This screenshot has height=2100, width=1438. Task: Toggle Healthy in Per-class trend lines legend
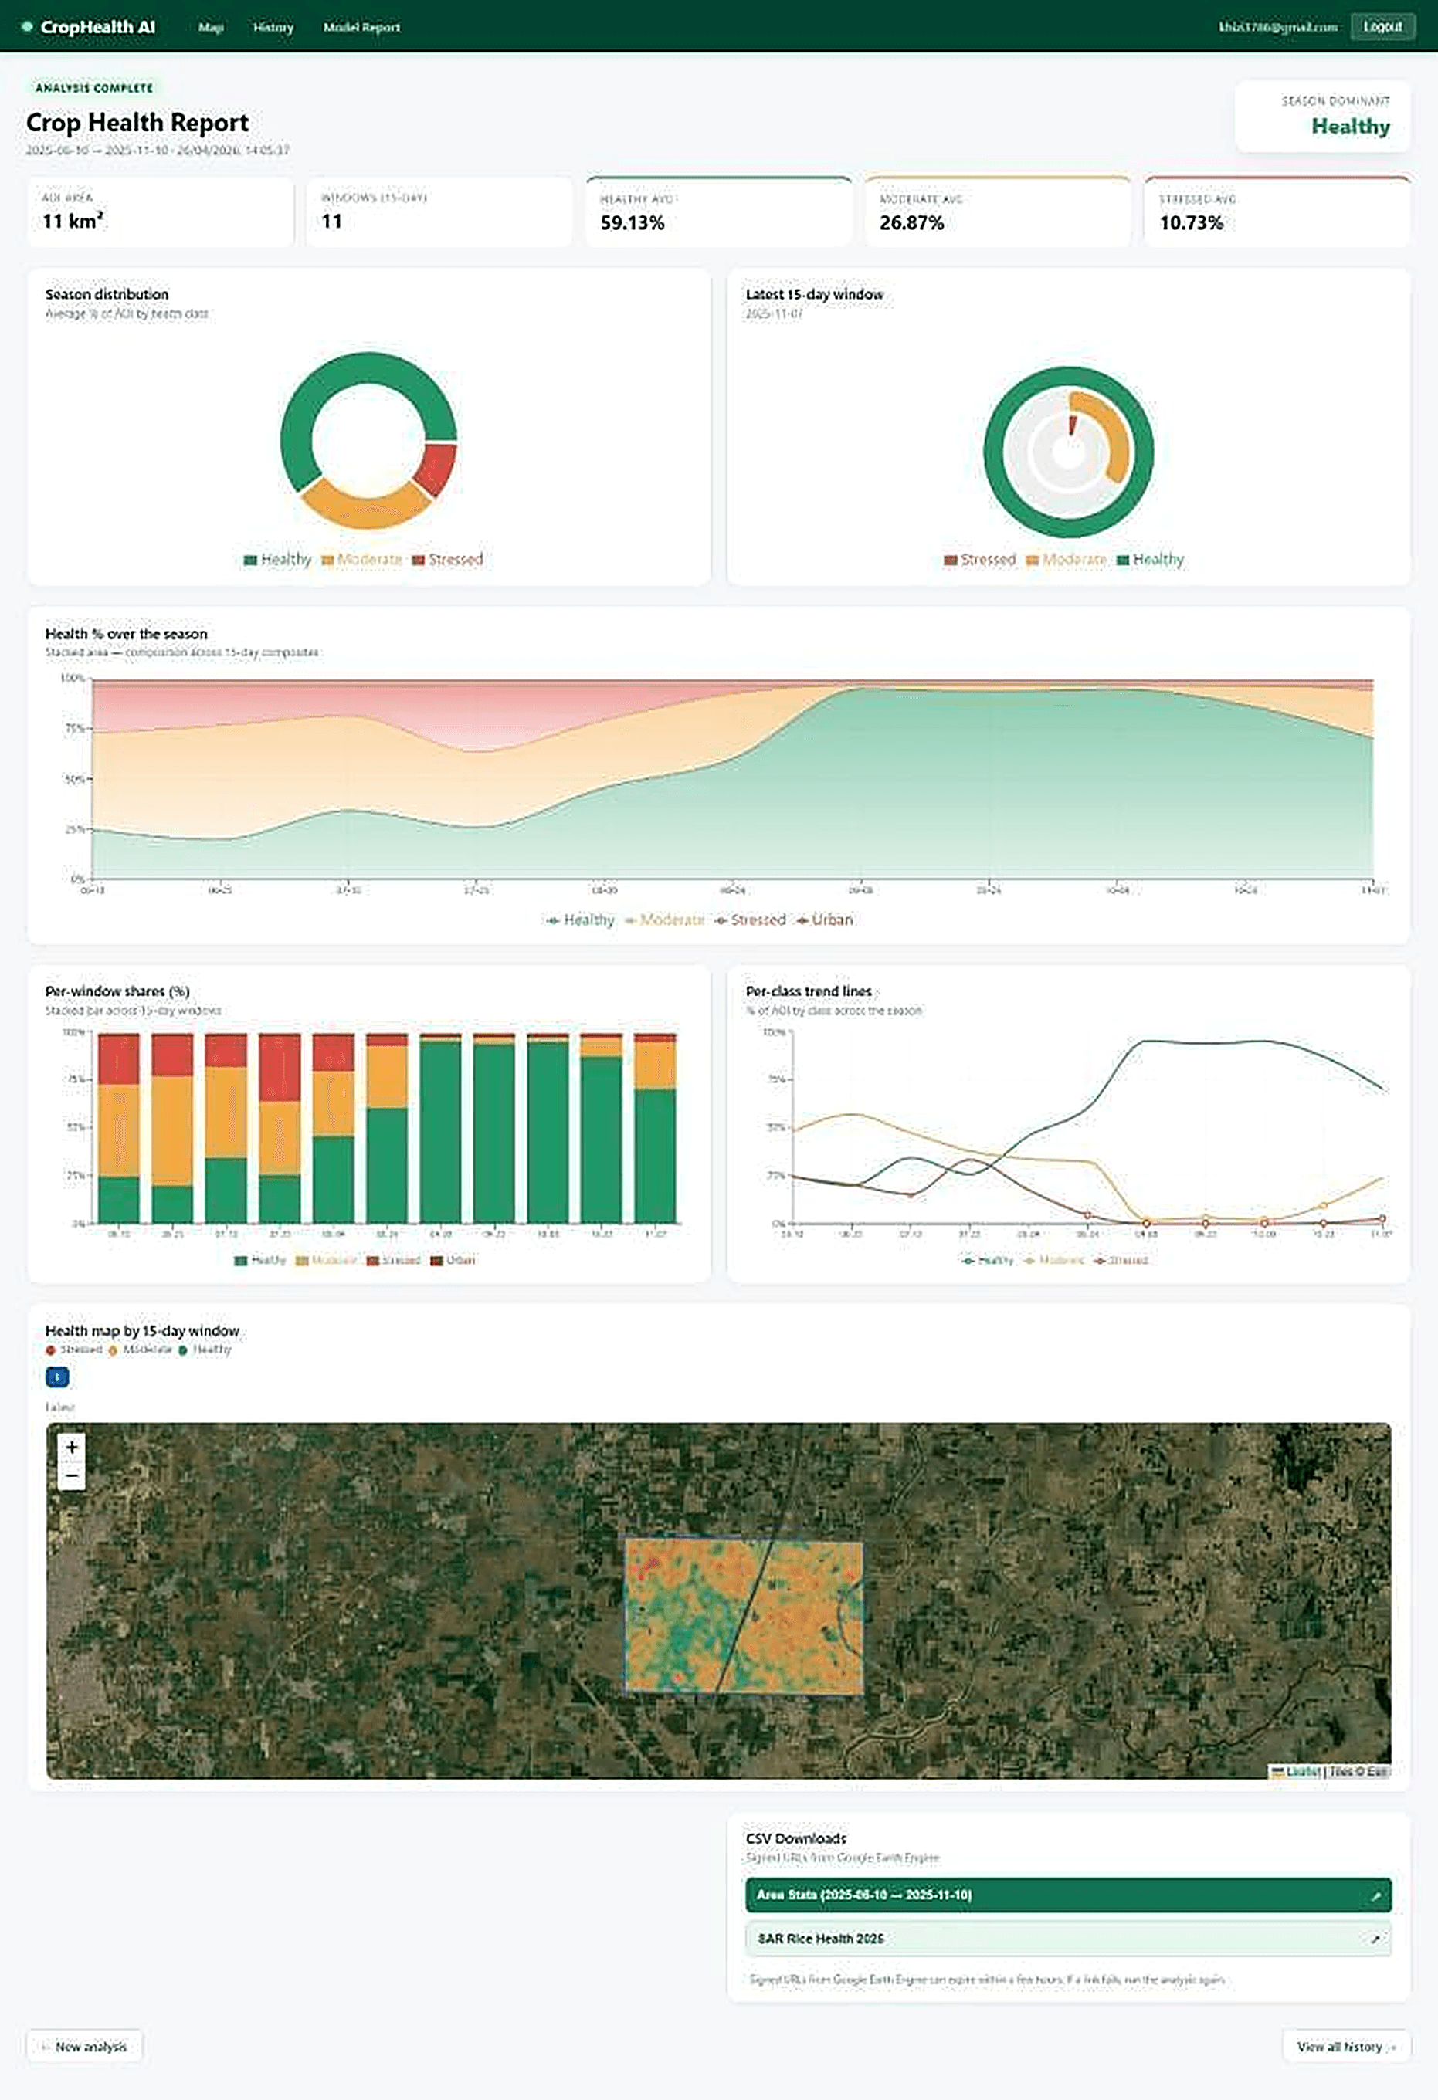pos(988,1260)
